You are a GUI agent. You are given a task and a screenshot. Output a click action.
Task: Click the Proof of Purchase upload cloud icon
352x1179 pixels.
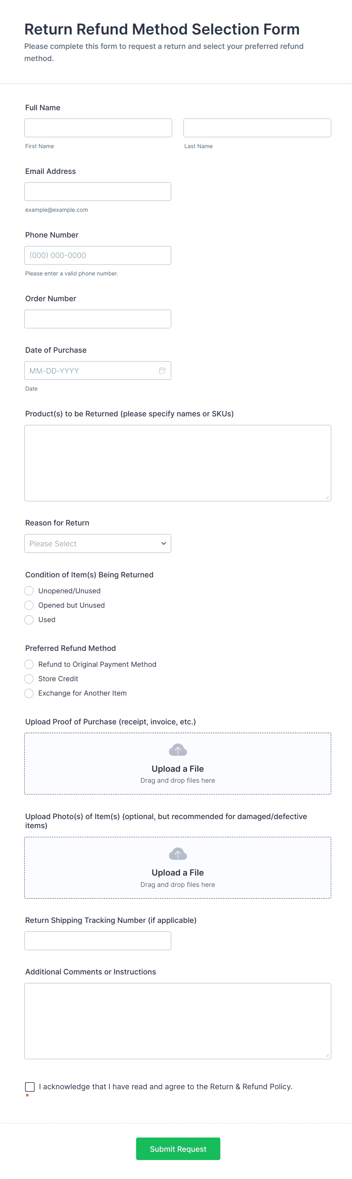click(x=178, y=750)
